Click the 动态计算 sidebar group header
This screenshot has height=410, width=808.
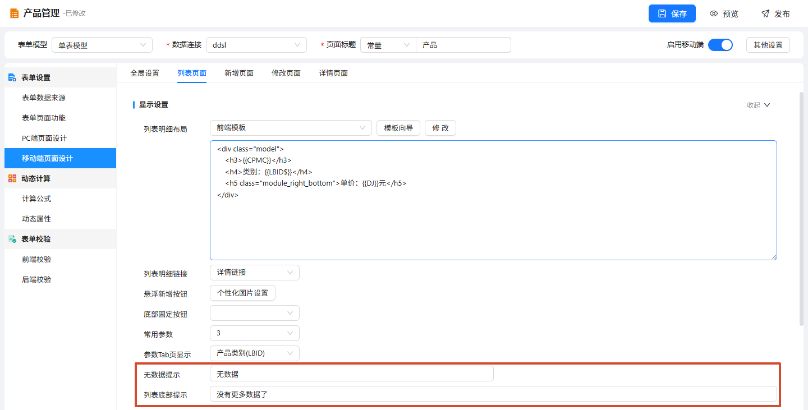[60, 178]
